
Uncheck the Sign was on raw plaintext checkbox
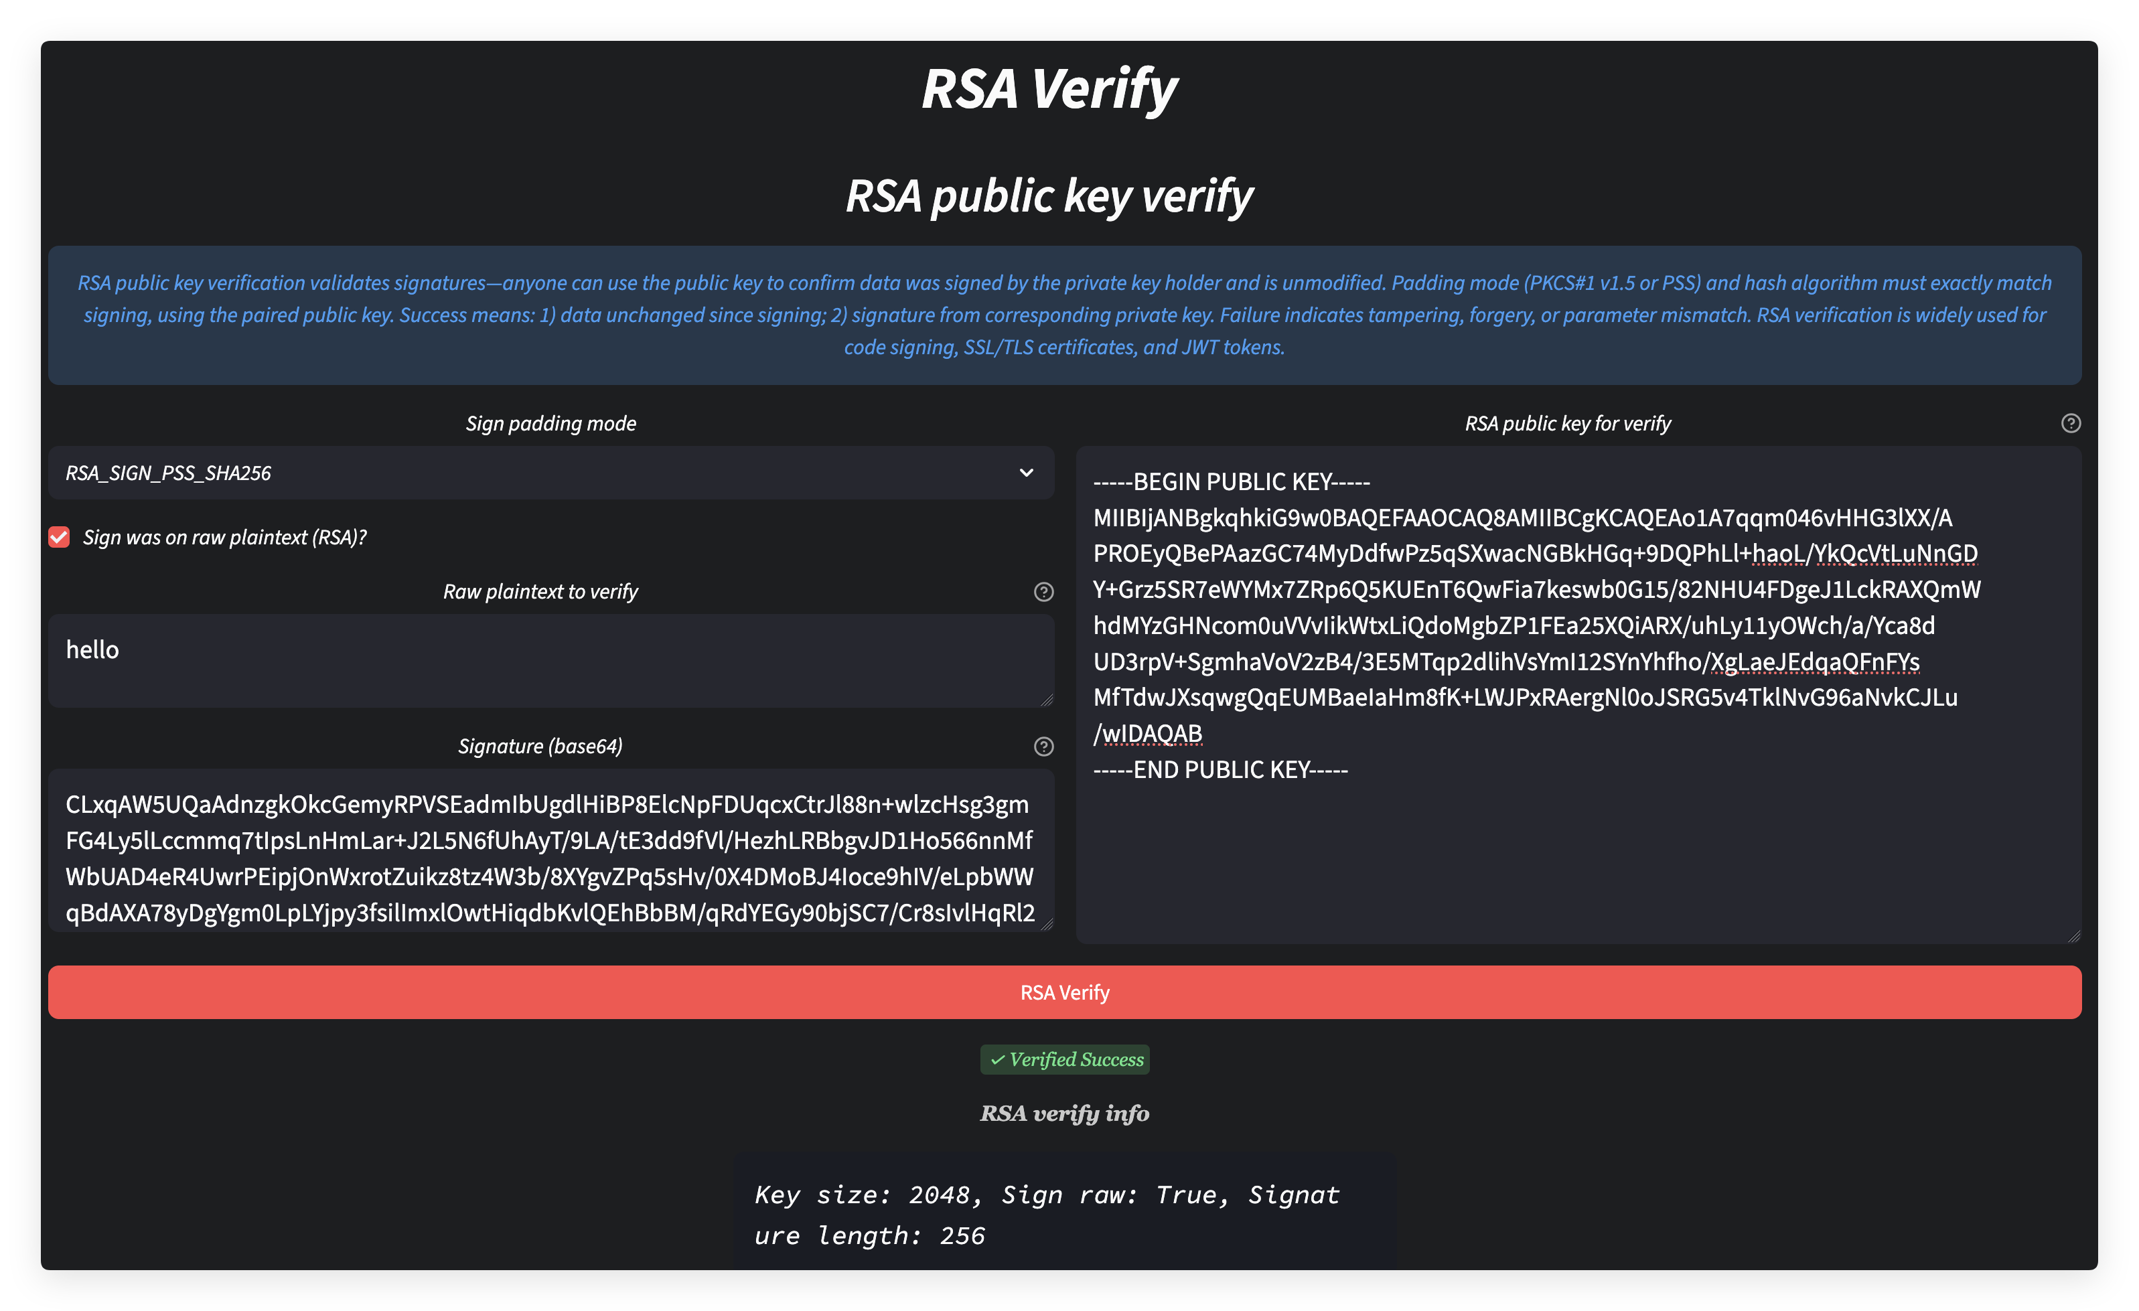[x=59, y=538]
